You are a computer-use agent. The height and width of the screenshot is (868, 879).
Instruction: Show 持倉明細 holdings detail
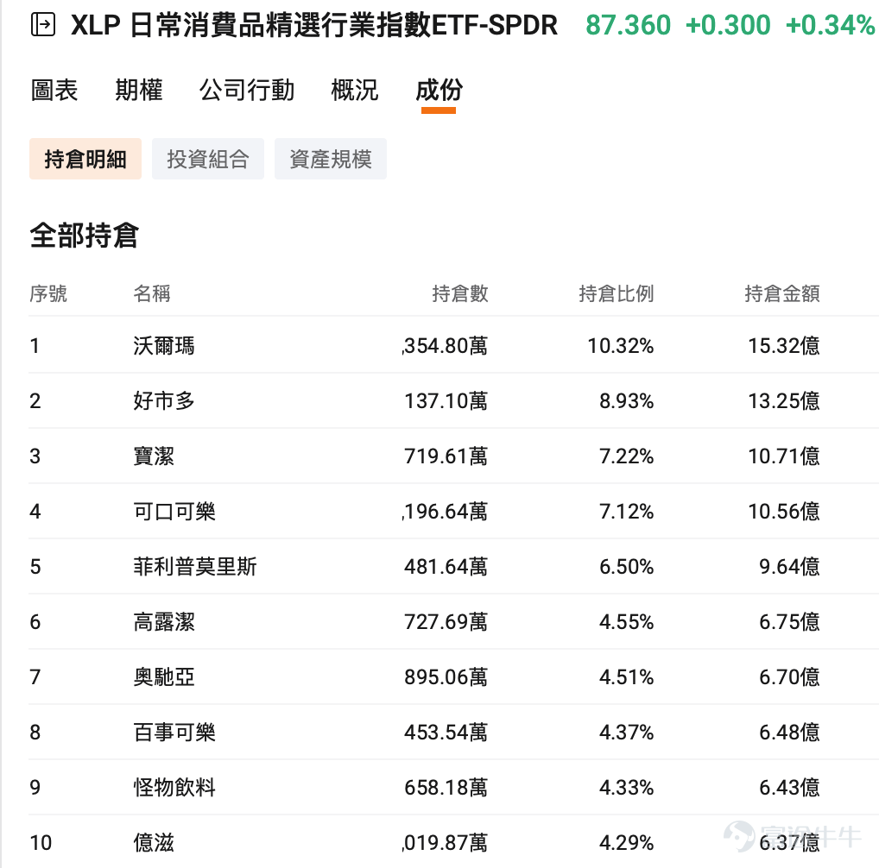85,159
